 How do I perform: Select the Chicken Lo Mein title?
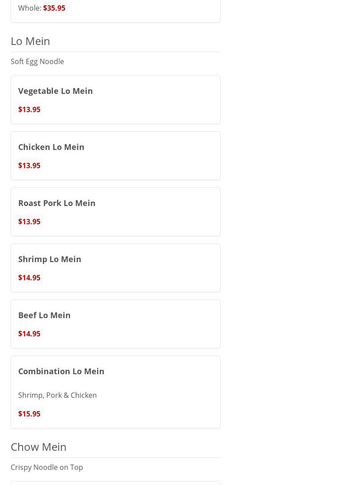tap(51, 147)
